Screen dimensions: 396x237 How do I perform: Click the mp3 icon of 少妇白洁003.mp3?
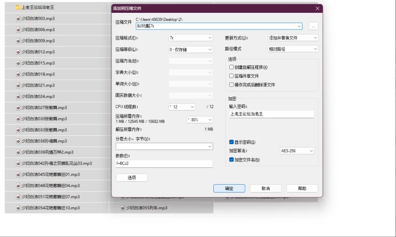pos(18,18)
